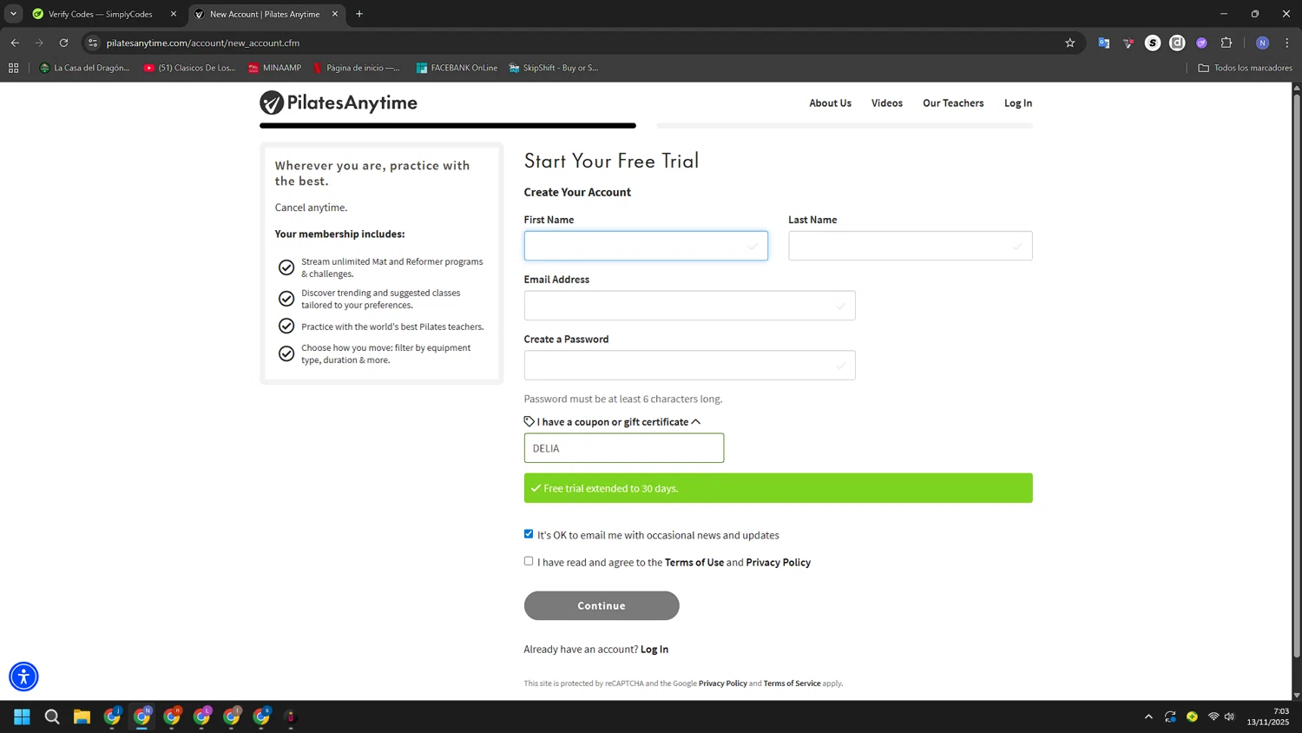Open Our Teachers in the site navigation
Viewport: 1302px width, 733px height.
953,102
